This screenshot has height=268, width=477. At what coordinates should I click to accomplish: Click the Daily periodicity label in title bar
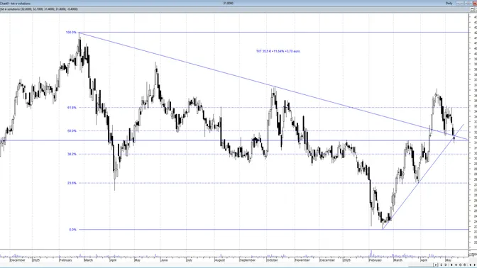pos(449,4)
